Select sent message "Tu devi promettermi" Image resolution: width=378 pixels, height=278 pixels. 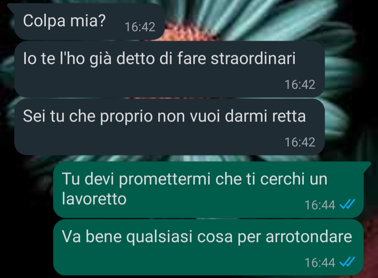(x=209, y=190)
